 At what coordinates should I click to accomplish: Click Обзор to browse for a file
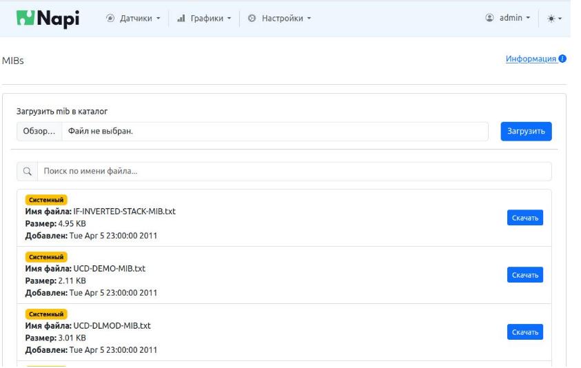(x=39, y=132)
